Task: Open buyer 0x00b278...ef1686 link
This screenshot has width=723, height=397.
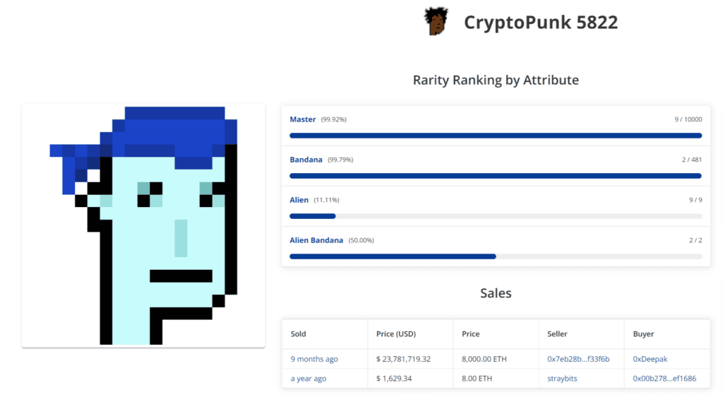Action: pos(664,379)
